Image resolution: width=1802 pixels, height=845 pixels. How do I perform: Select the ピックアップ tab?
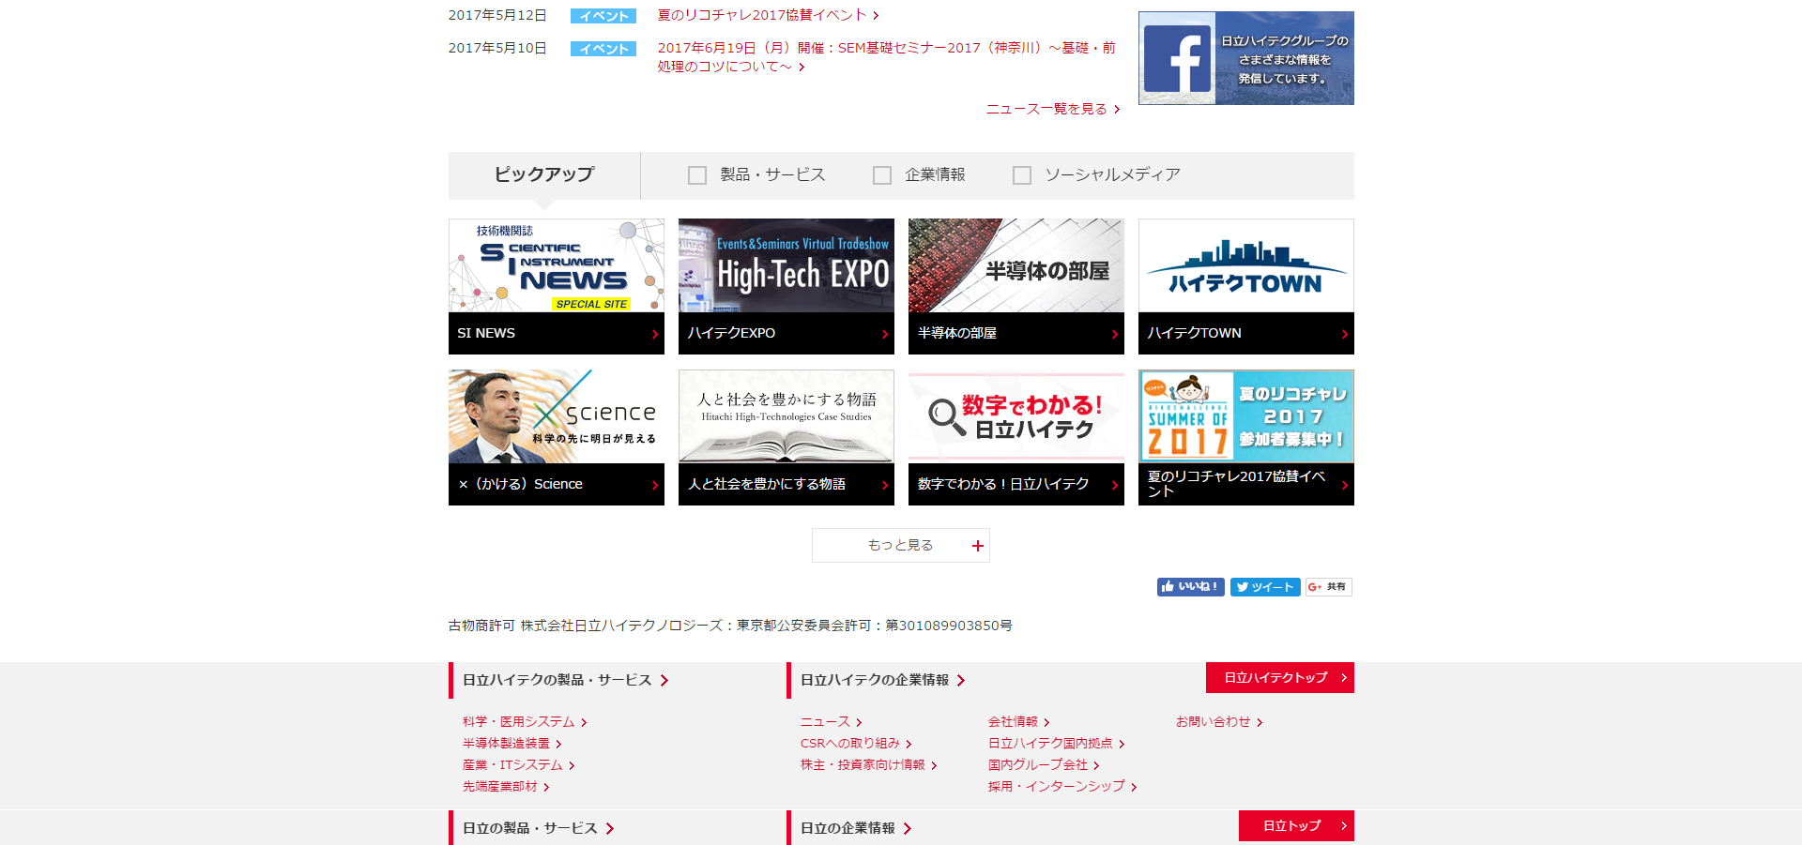[544, 174]
